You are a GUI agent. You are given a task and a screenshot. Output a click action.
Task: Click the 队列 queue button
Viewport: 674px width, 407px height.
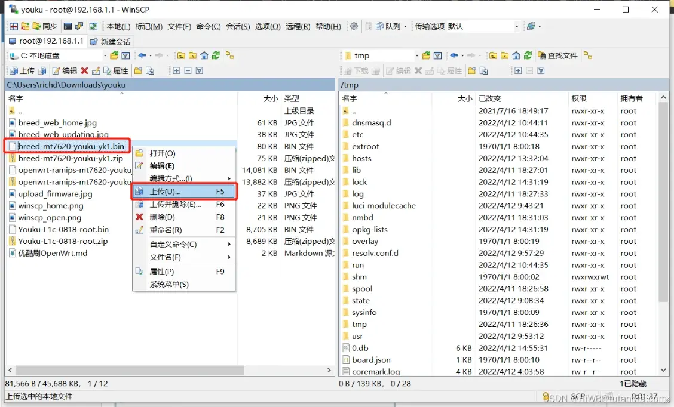[388, 27]
